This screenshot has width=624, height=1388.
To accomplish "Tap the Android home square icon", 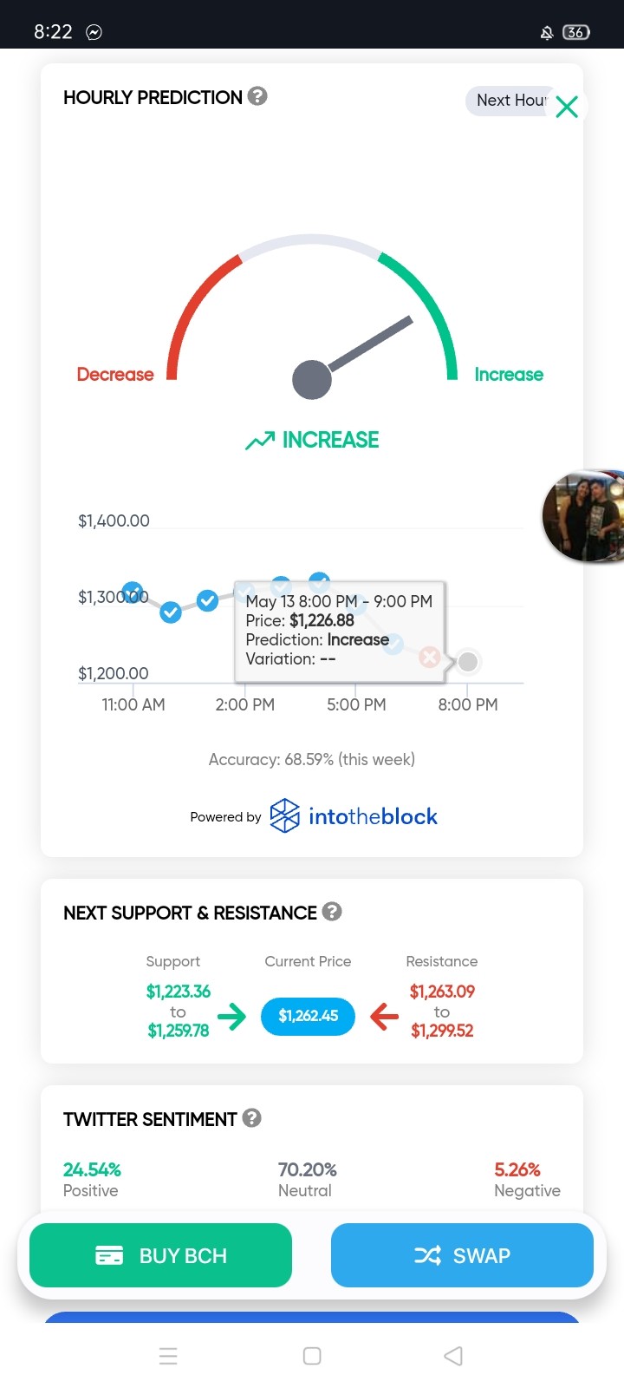I will tap(312, 1356).
